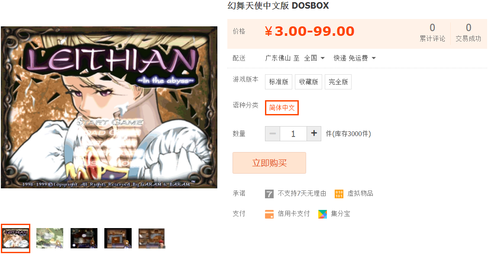This screenshot has height=254, width=488.
Task: Click the 立即购买 buy now button
Action: [x=269, y=163]
